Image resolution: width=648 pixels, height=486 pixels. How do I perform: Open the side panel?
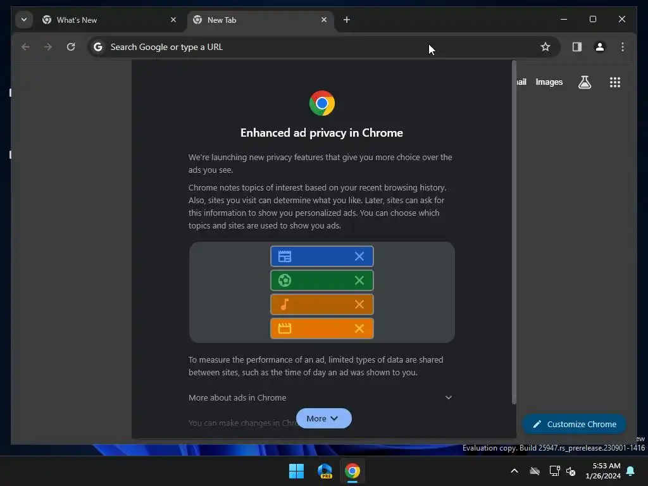(577, 47)
